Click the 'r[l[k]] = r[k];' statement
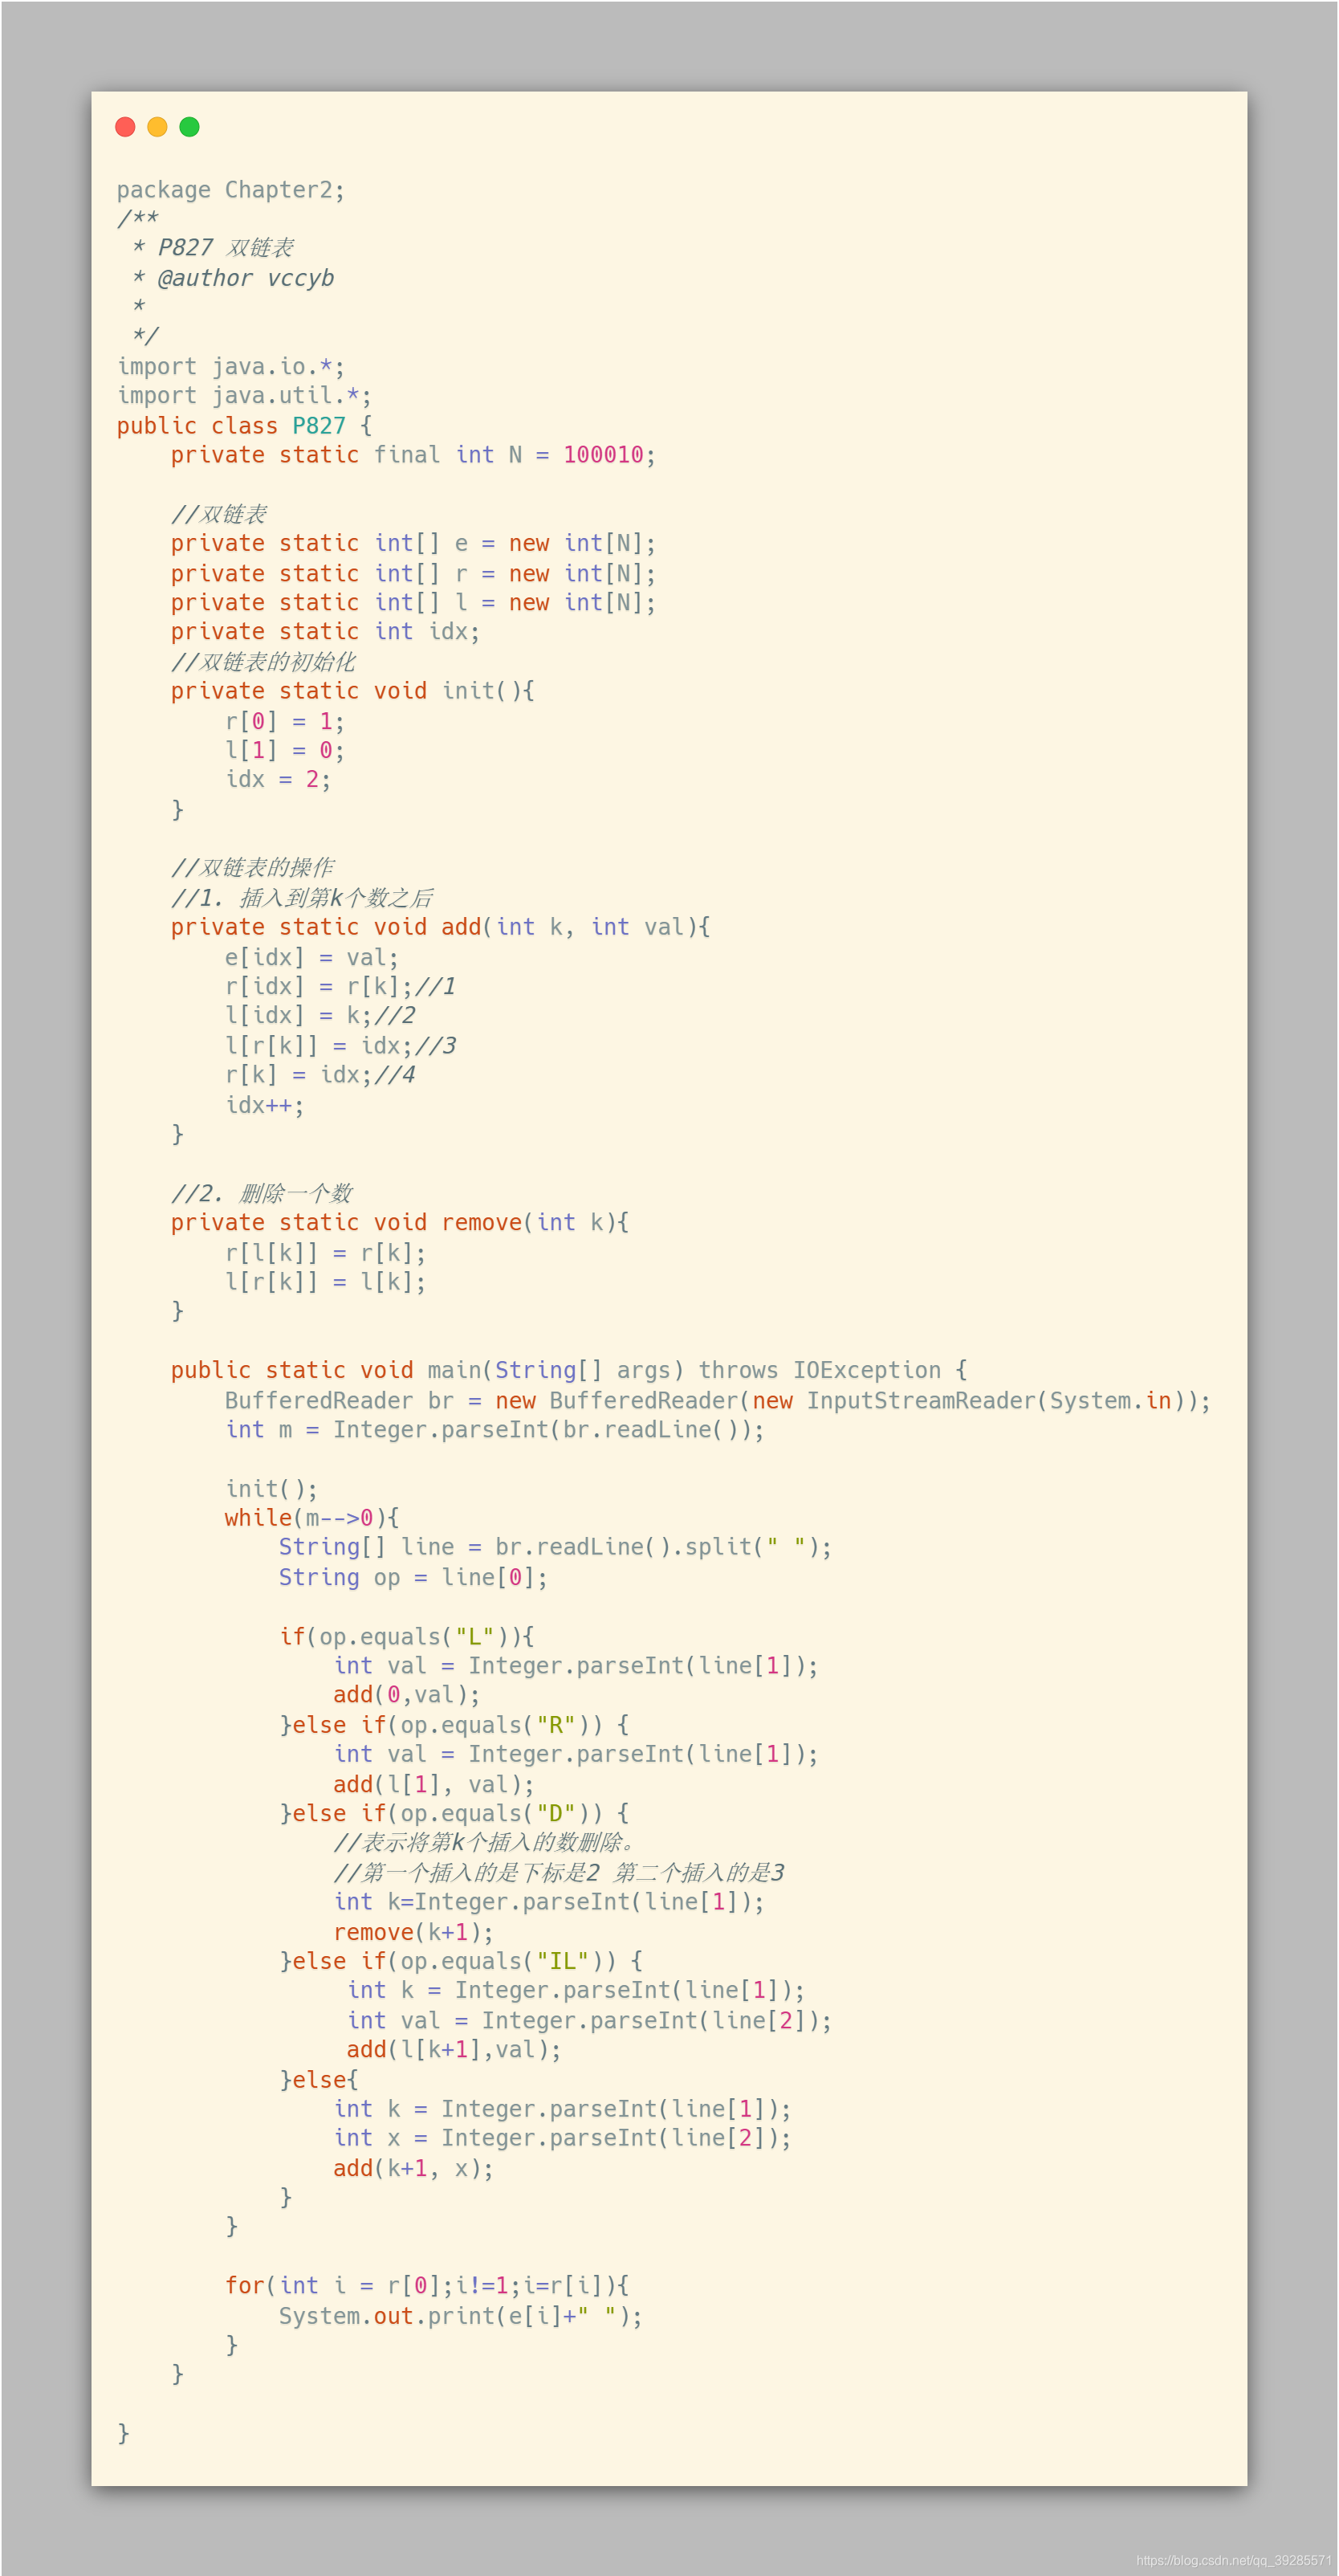 [325, 1253]
